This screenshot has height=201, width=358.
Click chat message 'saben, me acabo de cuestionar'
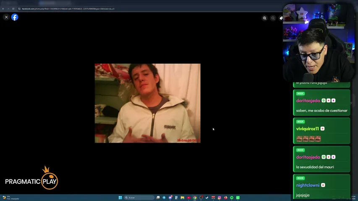point(322,111)
